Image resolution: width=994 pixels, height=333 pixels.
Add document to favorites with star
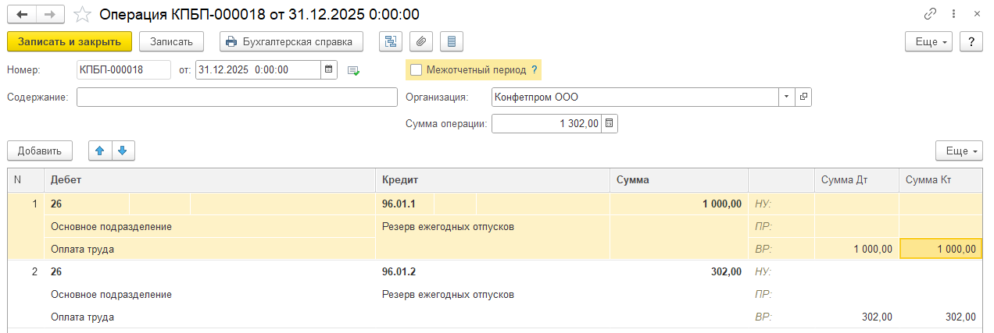[x=81, y=14]
